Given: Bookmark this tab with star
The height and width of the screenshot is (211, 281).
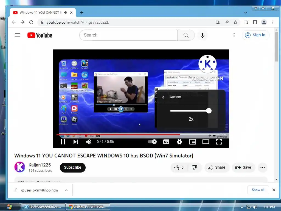Looking at the screenshot, I should (x=235, y=22).
